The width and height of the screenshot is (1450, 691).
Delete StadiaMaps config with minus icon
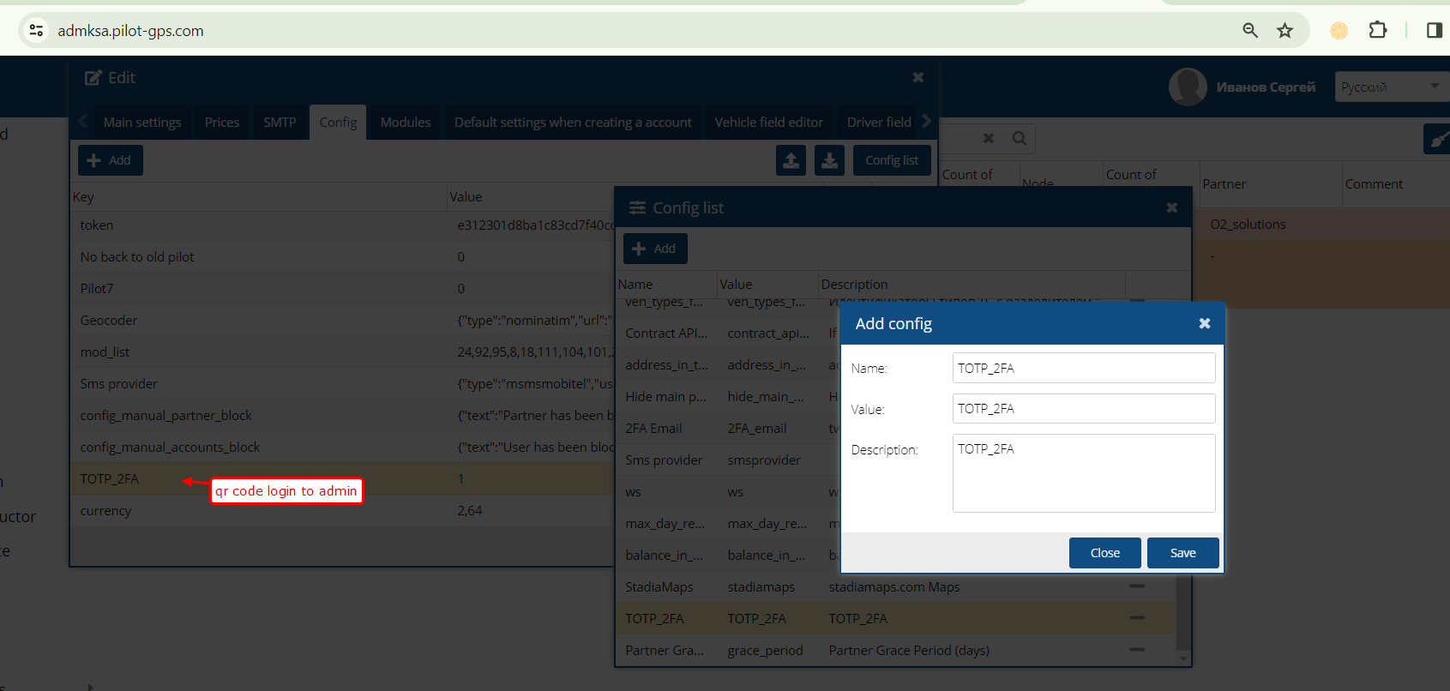click(1137, 586)
